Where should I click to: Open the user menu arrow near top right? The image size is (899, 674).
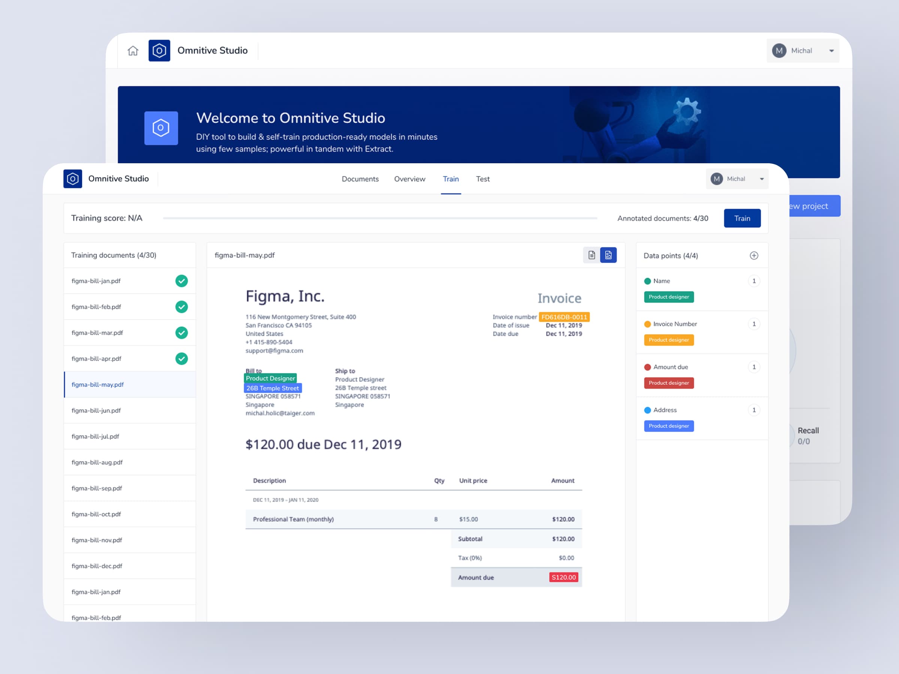coord(831,51)
